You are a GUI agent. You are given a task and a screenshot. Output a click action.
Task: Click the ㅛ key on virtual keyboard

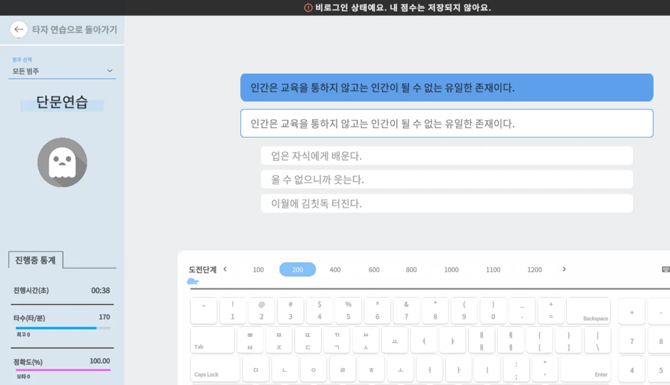point(395,340)
